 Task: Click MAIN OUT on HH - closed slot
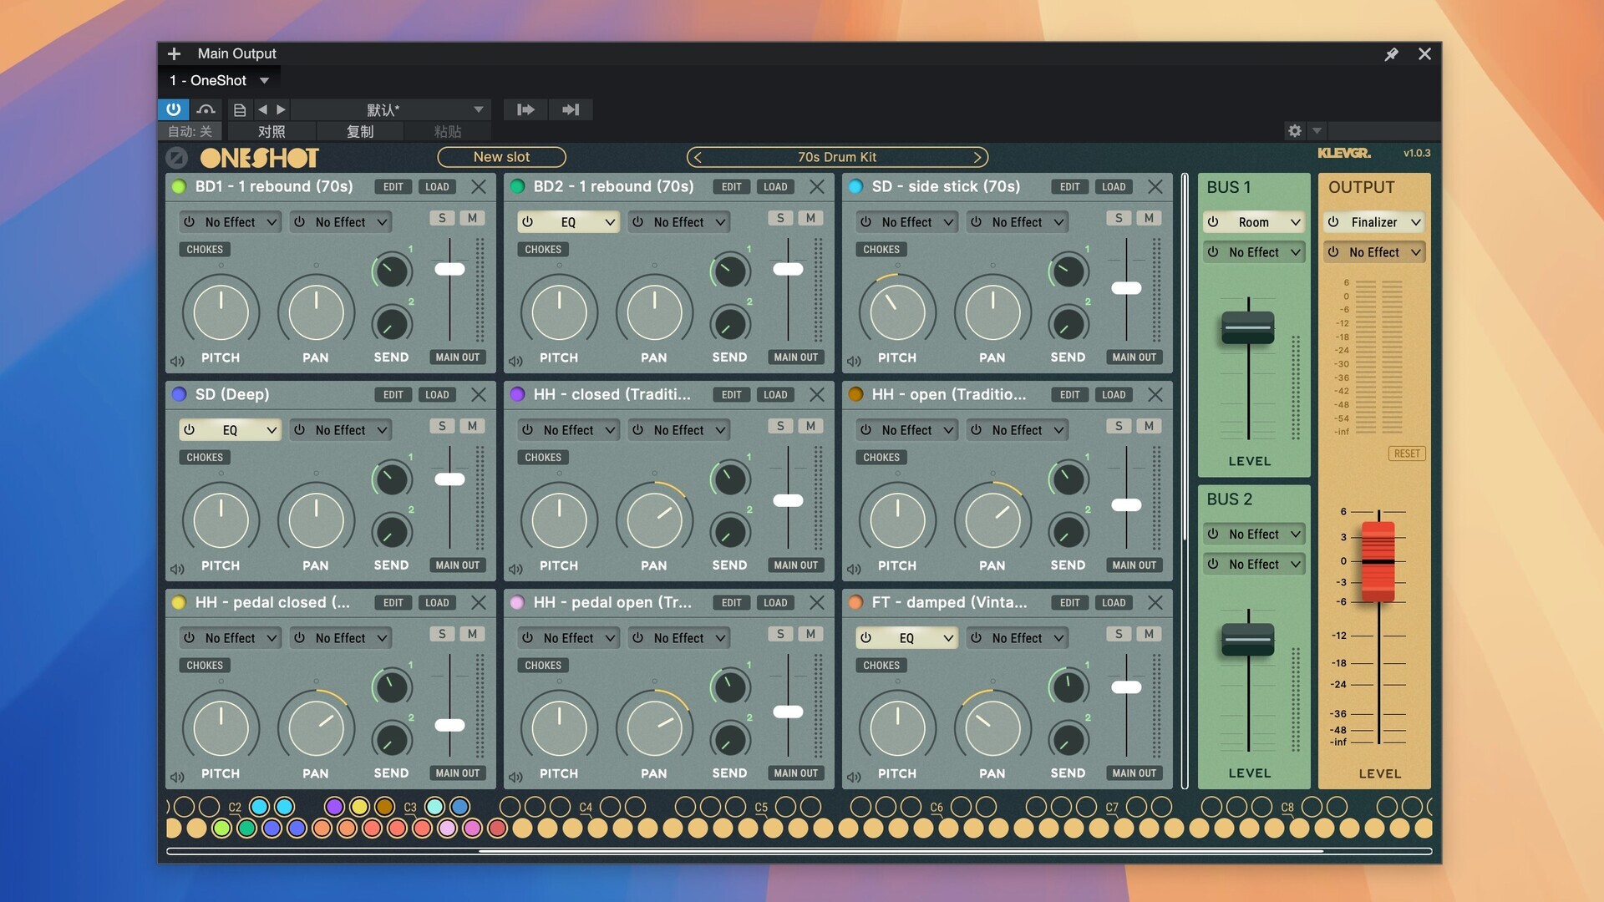pyautogui.click(x=796, y=565)
